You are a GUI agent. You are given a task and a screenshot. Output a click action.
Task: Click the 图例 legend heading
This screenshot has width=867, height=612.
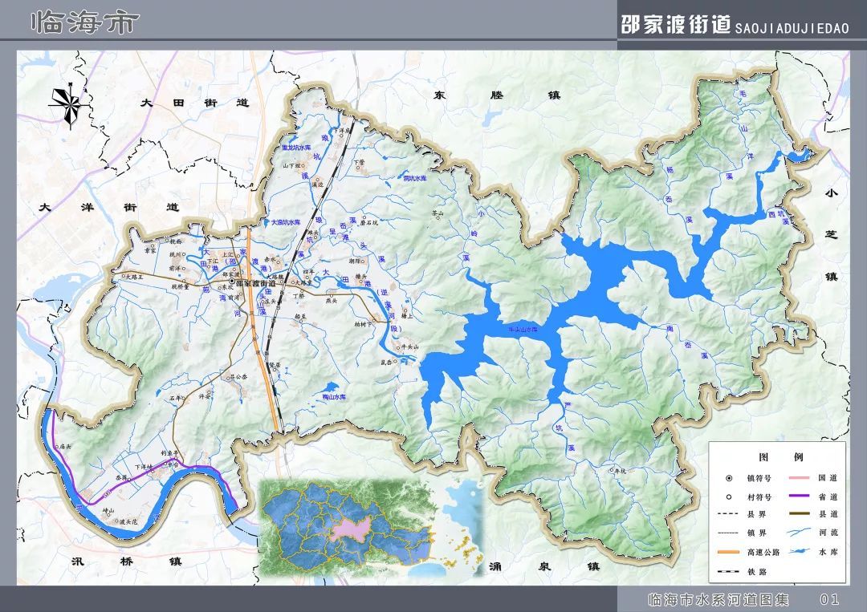pyautogui.click(x=781, y=456)
